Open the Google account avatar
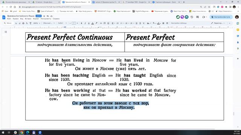 tap(237, 17)
